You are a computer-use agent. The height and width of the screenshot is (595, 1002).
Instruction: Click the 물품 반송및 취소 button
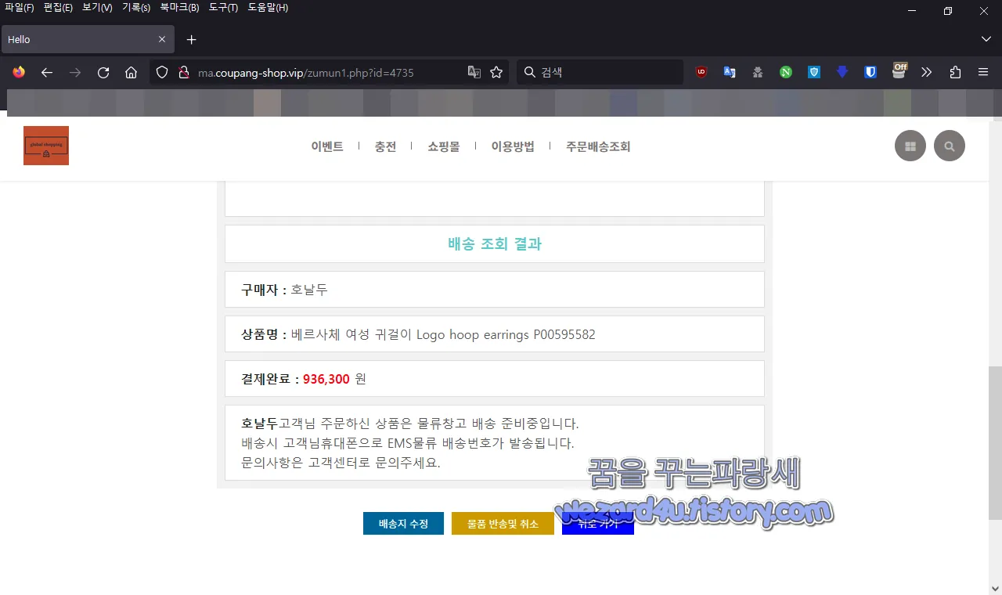pyautogui.click(x=503, y=524)
